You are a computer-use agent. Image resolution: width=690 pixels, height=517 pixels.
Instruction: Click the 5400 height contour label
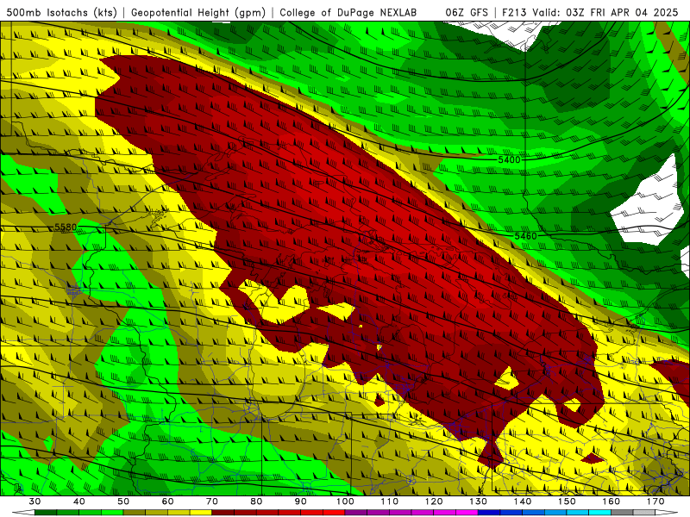pyautogui.click(x=509, y=159)
